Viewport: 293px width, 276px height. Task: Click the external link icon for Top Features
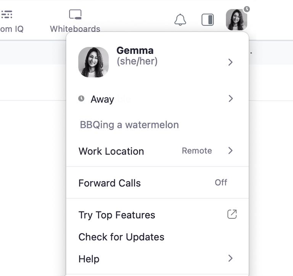232,214
